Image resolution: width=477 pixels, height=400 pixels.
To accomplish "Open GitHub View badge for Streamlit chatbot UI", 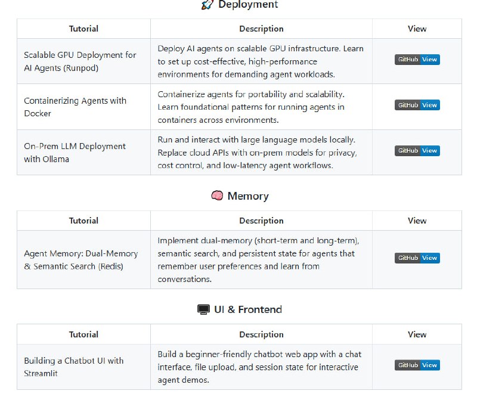I will pos(417,365).
